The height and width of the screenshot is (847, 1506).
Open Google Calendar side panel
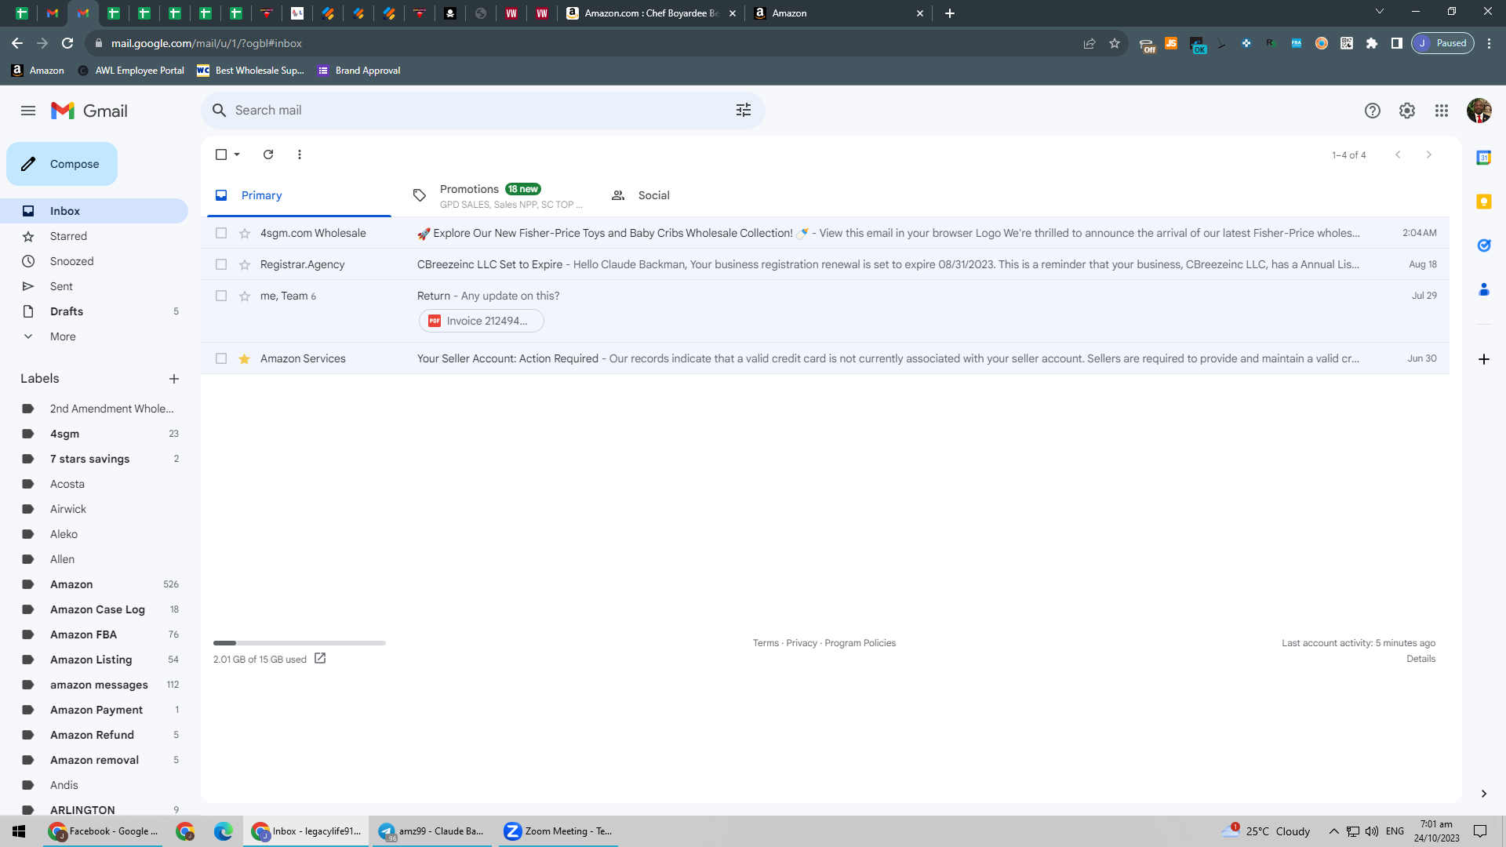click(1484, 158)
